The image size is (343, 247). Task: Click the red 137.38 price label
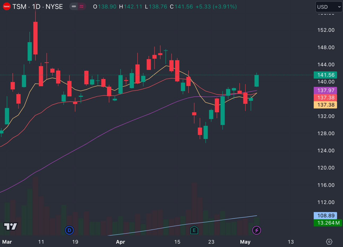[x=325, y=98]
